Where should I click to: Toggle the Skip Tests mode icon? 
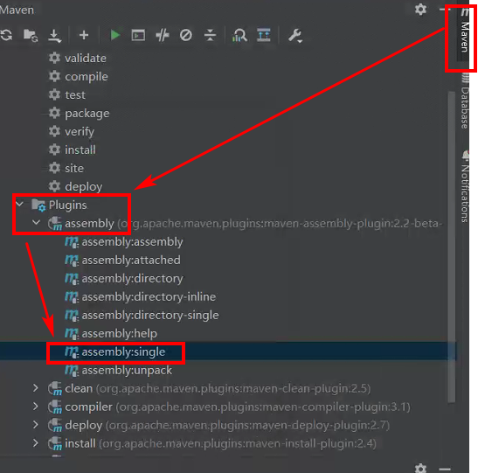(186, 35)
